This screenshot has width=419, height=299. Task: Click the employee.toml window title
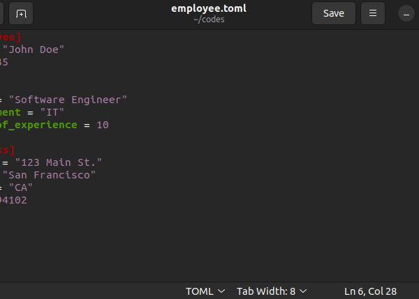[209, 8]
